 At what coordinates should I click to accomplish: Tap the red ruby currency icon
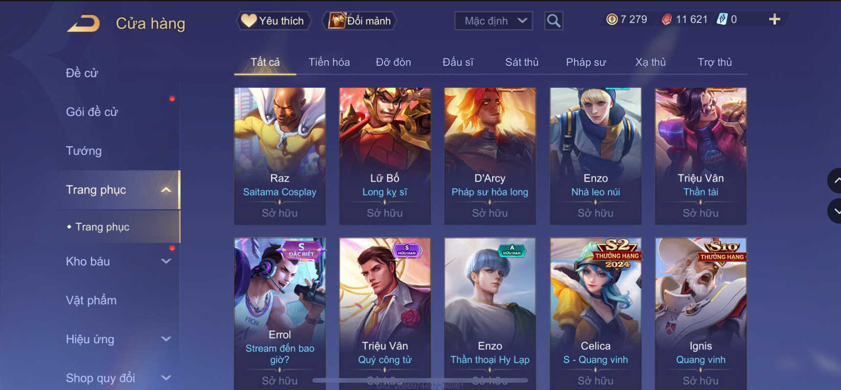point(666,20)
